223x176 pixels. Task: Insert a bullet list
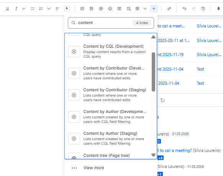click(x=32, y=9)
